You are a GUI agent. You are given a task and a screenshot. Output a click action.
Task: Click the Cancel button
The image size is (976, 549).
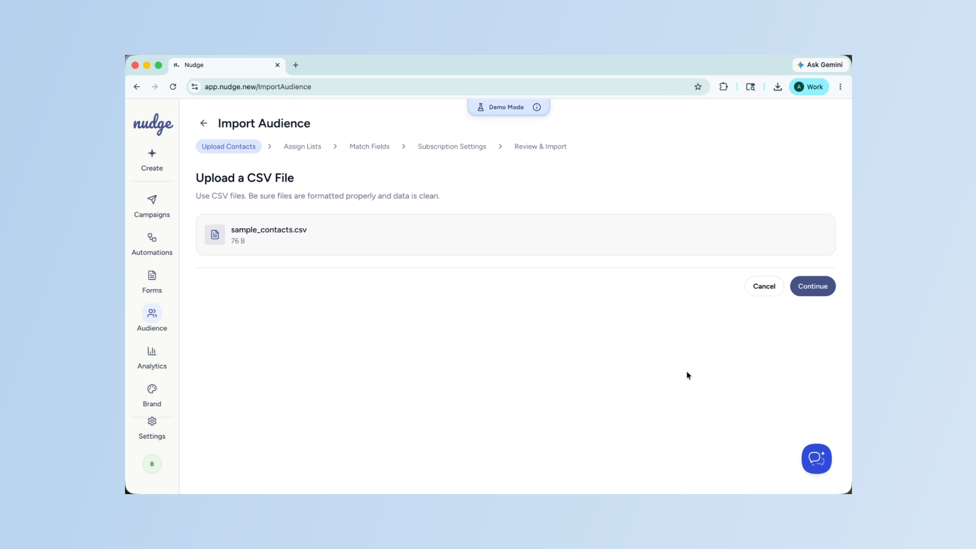pos(764,286)
